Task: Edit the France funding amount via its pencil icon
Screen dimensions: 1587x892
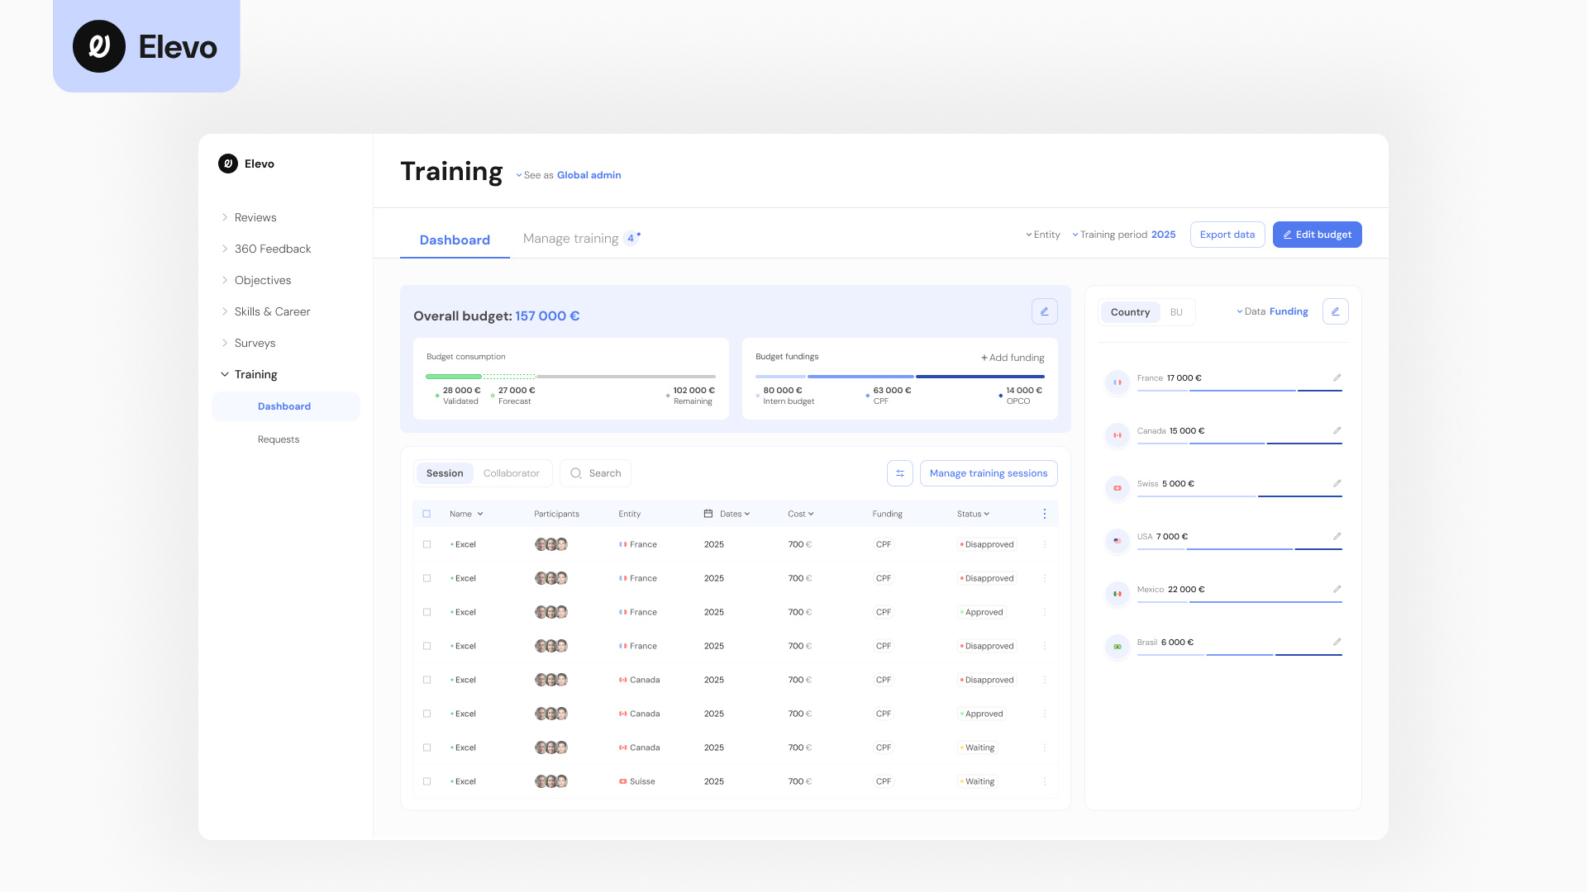Action: [x=1337, y=377]
